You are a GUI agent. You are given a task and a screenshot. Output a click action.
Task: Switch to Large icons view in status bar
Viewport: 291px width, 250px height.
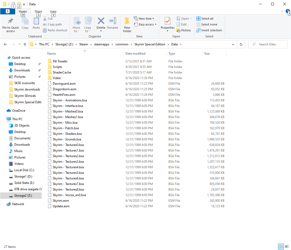[x=287, y=247]
